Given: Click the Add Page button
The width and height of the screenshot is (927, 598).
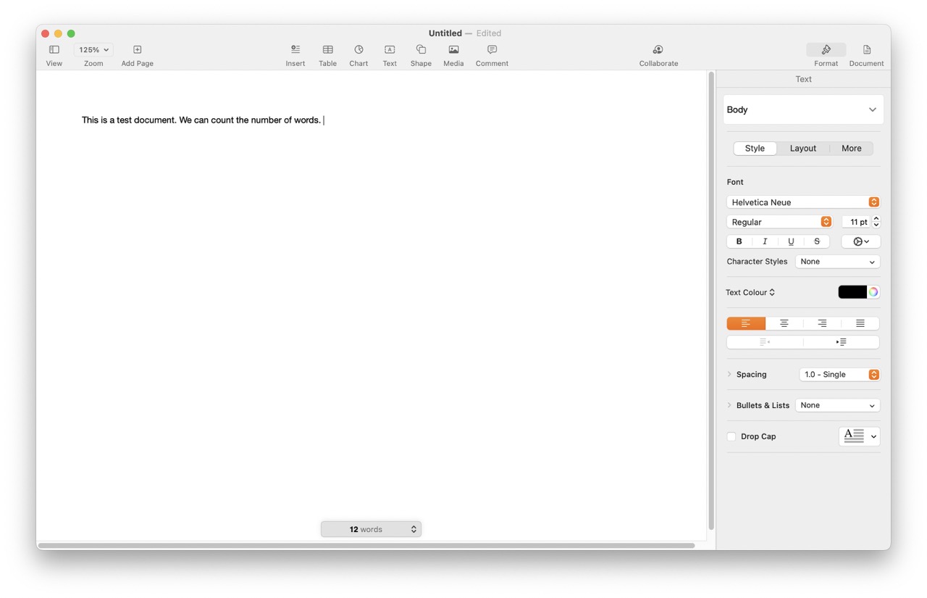Looking at the screenshot, I should 137,55.
